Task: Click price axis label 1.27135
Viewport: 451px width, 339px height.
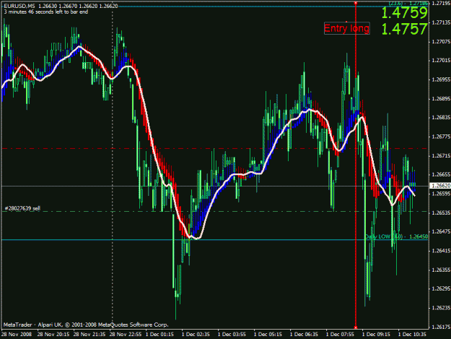Action: [441, 22]
